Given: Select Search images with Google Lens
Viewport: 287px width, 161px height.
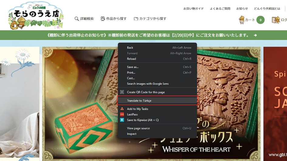Looking at the screenshot, I should pyautogui.click(x=157, y=84).
